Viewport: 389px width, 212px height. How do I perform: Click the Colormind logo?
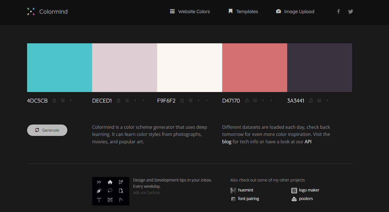click(47, 11)
